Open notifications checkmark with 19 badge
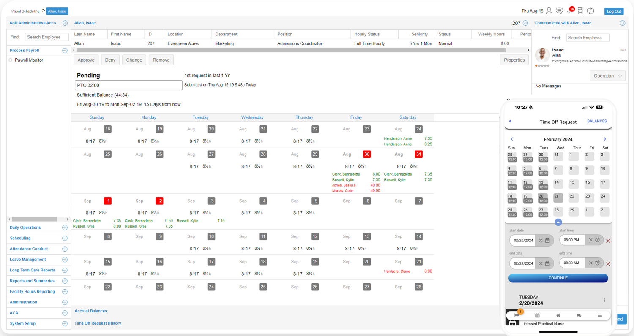The image size is (634, 336). pyautogui.click(x=569, y=11)
